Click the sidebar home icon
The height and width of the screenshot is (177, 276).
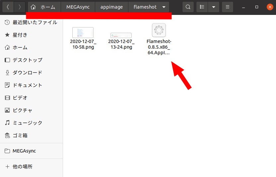7,47
